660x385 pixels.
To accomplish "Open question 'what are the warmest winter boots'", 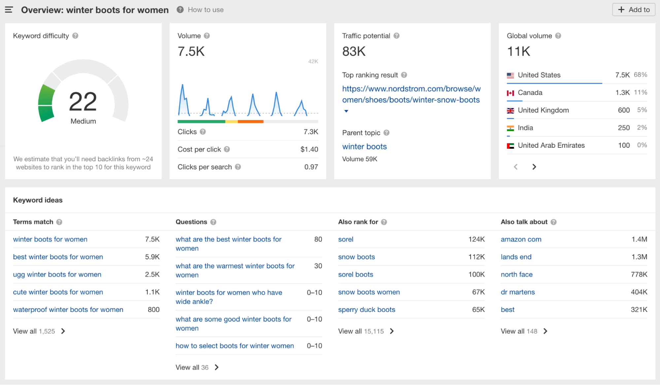I will tap(235, 270).
